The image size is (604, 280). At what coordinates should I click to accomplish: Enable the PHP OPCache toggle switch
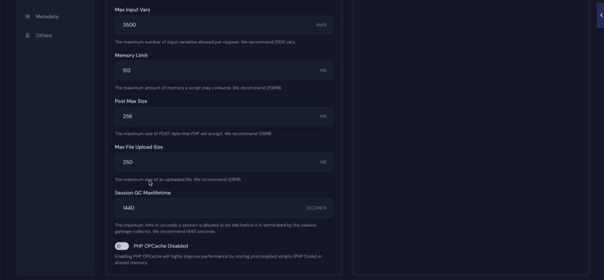[x=121, y=246]
